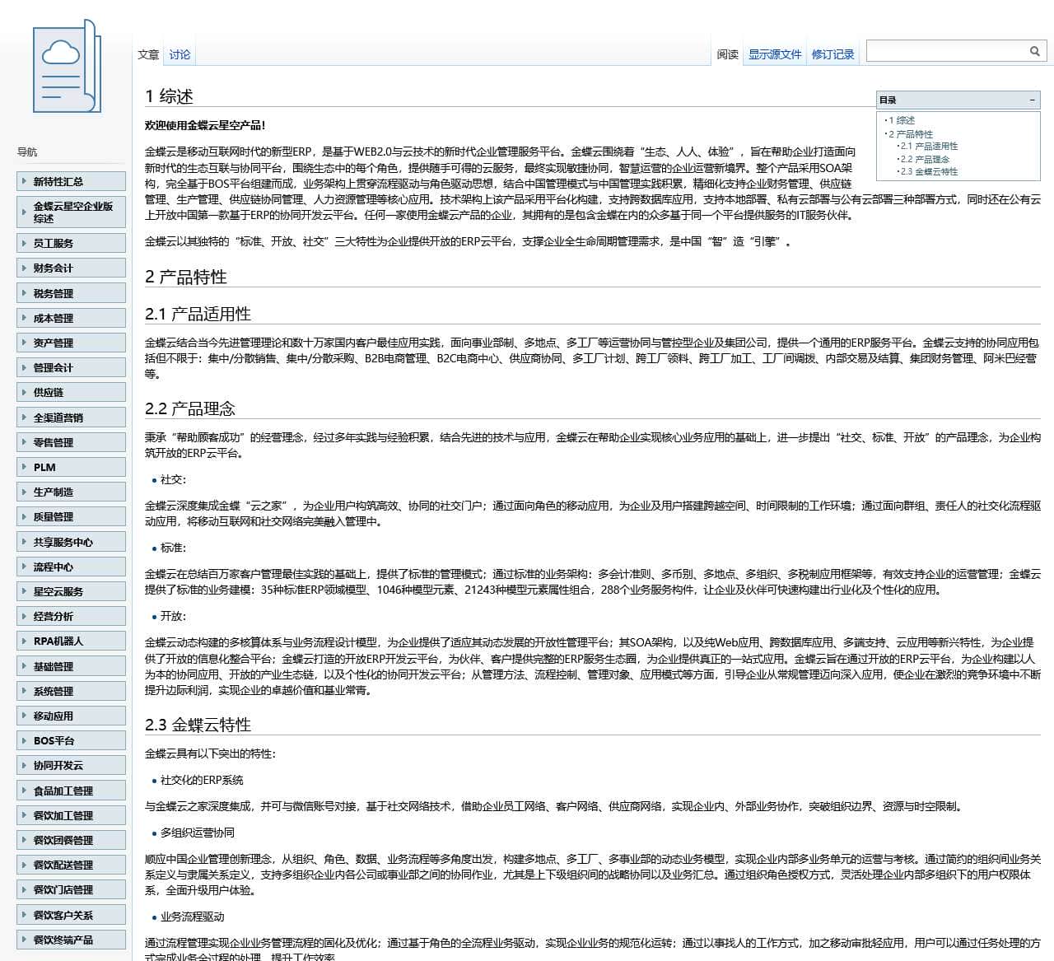The height and width of the screenshot is (961, 1054).
Task: Click the '目录' contents box title
Action: tap(888, 100)
